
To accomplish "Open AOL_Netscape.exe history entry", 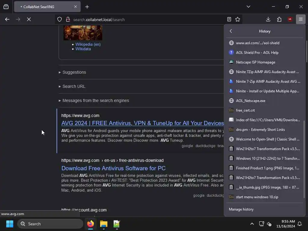I will pyautogui.click(x=265, y=100).
